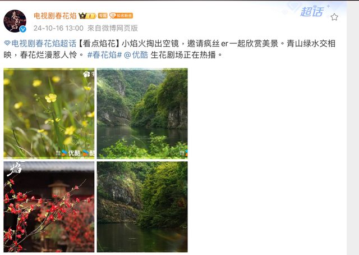Screen dimensions: 359x255
Task: Open the 电视剧春花焰超话 topic link
Action: (44, 43)
